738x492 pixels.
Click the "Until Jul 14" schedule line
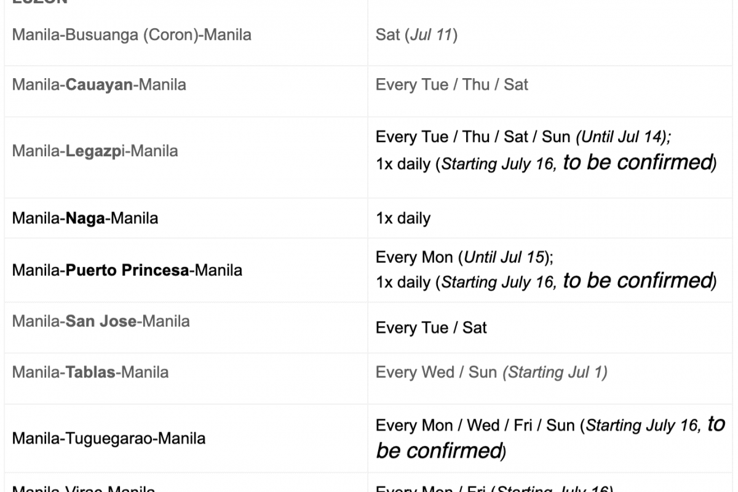pyautogui.click(x=523, y=137)
